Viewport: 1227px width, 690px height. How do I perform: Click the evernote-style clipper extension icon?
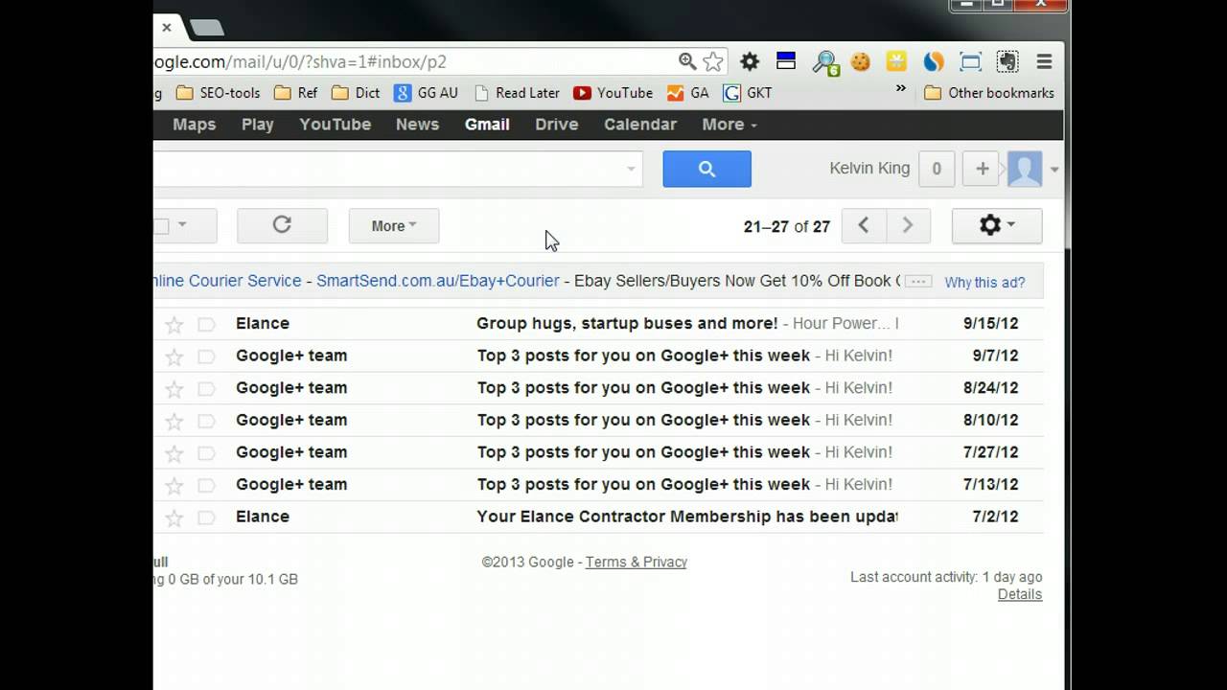(1007, 61)
